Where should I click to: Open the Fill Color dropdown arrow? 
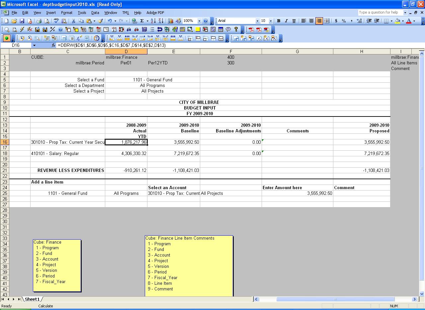pos(403,21)
